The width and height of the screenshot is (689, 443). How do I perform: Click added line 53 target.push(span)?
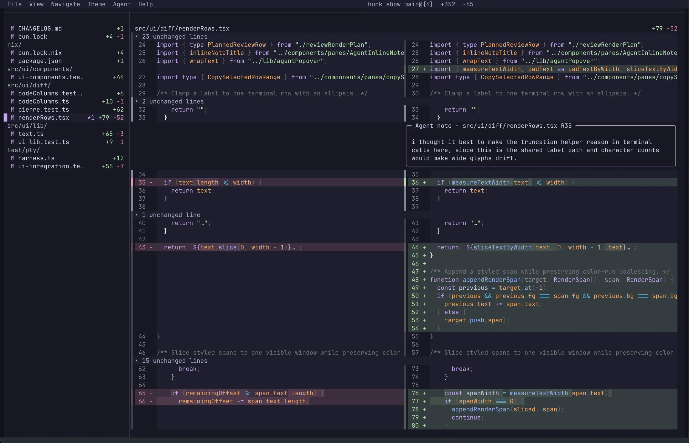pyautogui.click(x=542, y=320)
